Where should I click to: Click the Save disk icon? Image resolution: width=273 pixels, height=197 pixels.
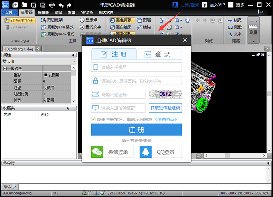(34, 5)
